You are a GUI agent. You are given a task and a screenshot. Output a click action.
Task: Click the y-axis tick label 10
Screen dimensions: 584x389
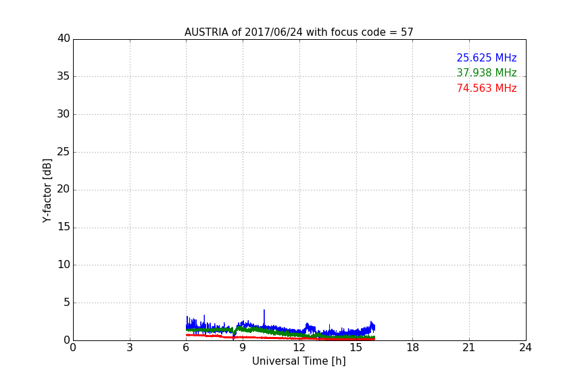click(x=64, y=265)
